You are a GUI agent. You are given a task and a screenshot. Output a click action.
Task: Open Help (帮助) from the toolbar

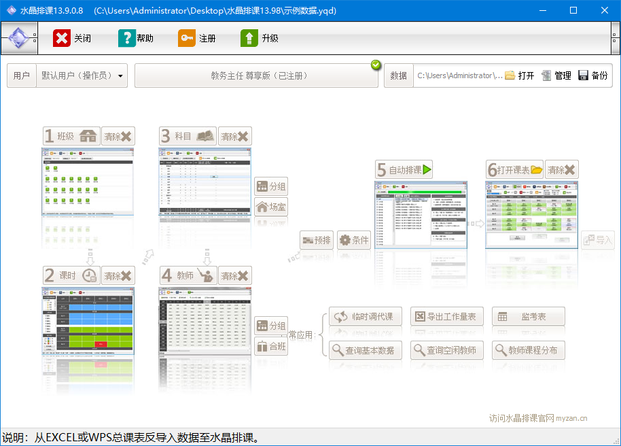(x=127, y=39)
